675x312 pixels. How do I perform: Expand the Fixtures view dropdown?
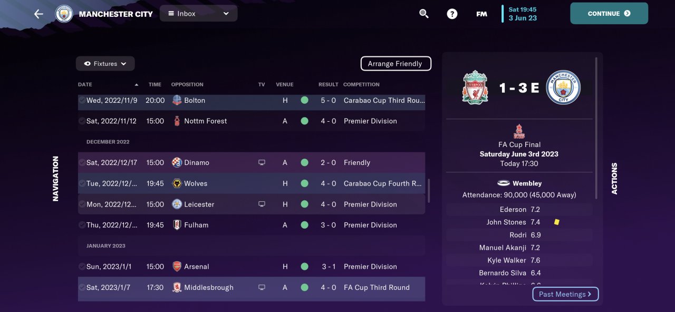(x=105, y=64)
